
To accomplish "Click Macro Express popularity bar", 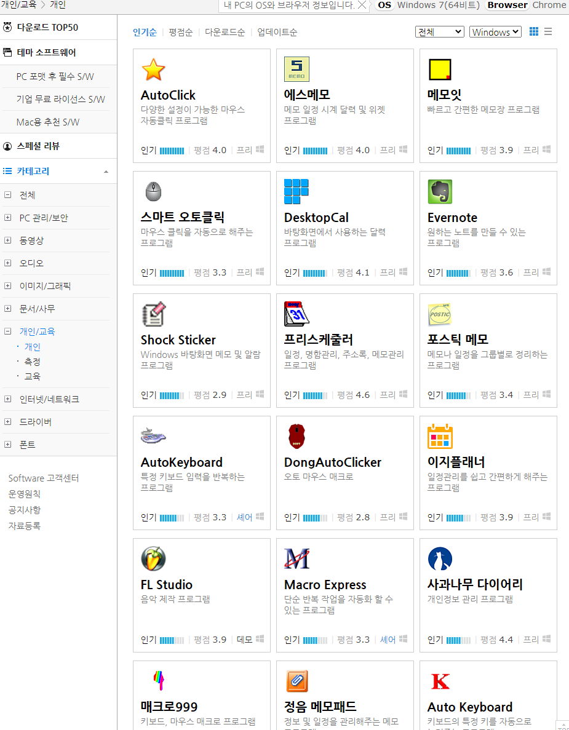I will pos(315,641).
